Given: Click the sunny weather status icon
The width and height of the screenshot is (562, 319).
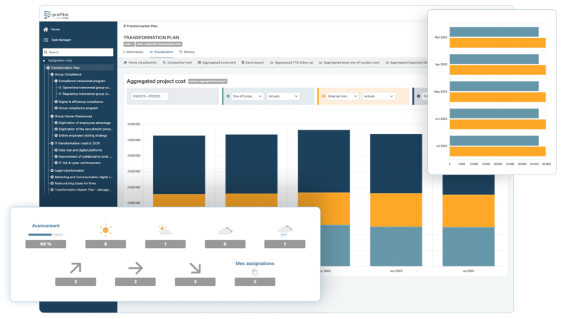Looking at the screenshot, I should 105,230.
